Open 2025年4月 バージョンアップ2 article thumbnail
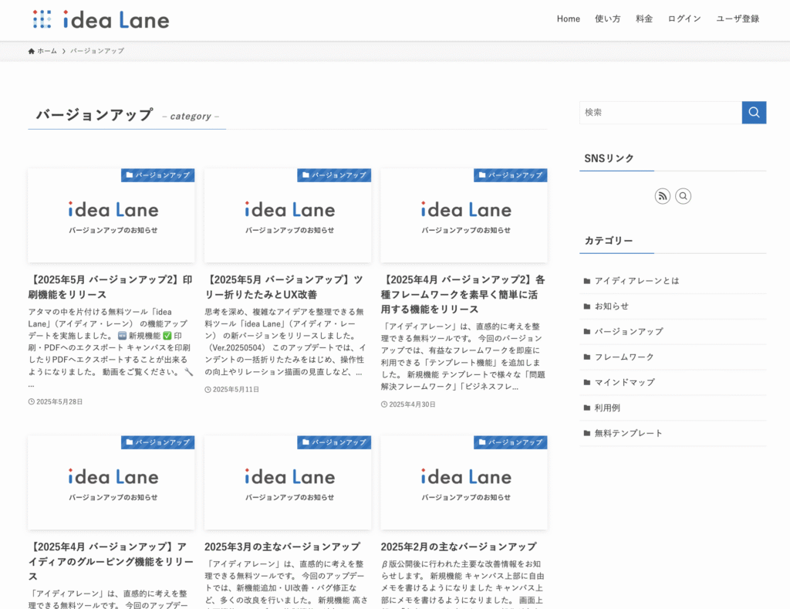790x609 pixels. click(x=464, y=216)
